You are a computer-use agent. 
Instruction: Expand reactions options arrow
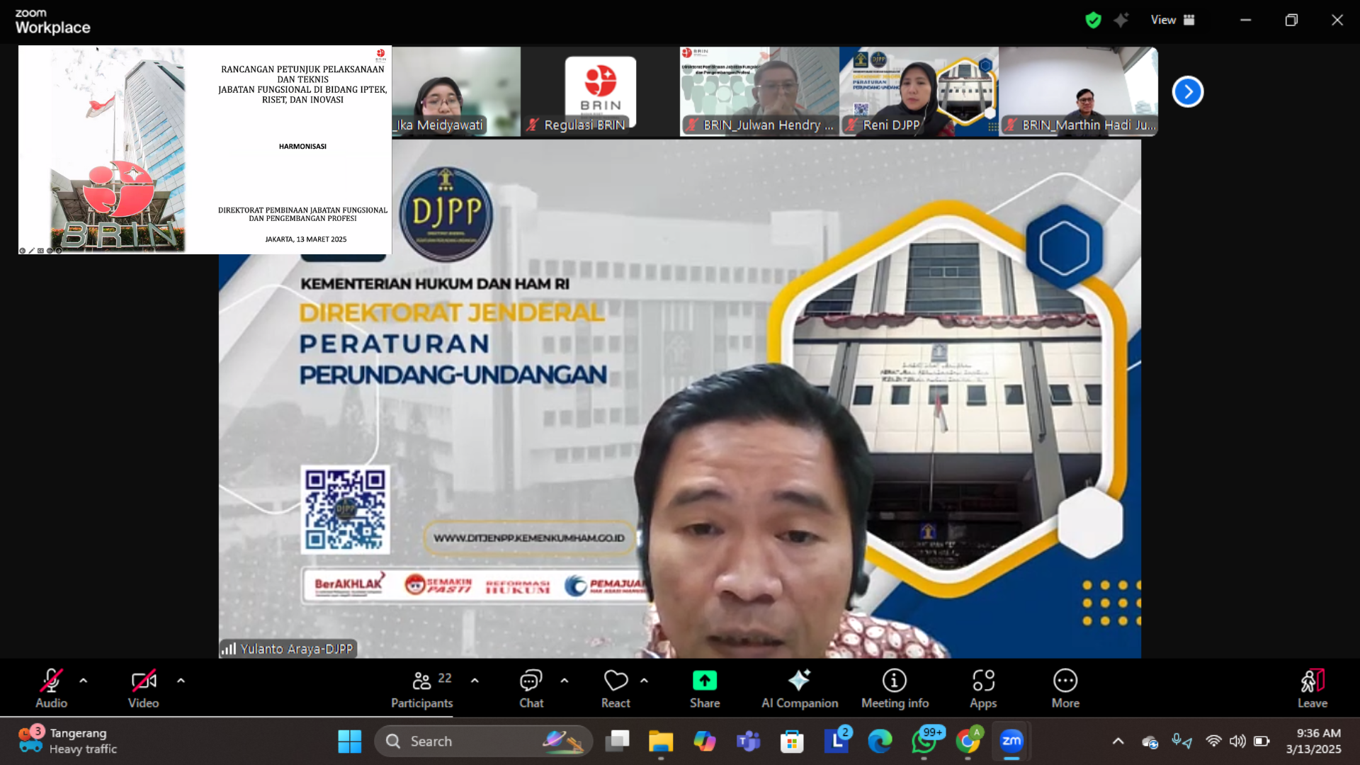(x=644, y=681)
